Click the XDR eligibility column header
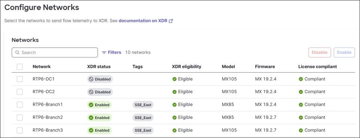 (x=186, y=67)
